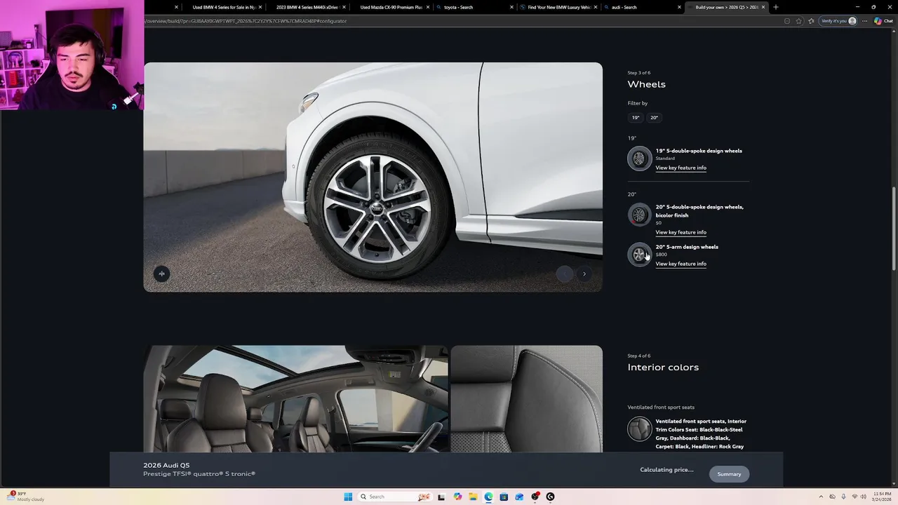Open browser settings and more menu

pyautogui.click(x=865, y=21)
